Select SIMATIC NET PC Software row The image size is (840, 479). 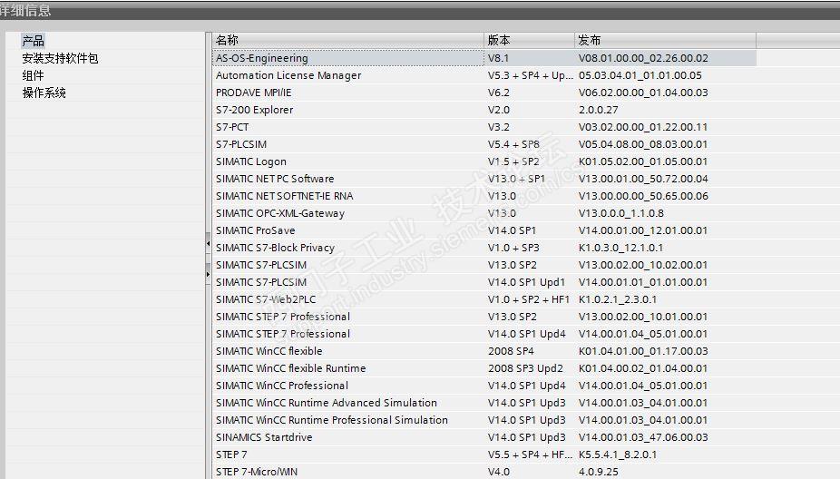pyautogui.click(x=484, y=179)
